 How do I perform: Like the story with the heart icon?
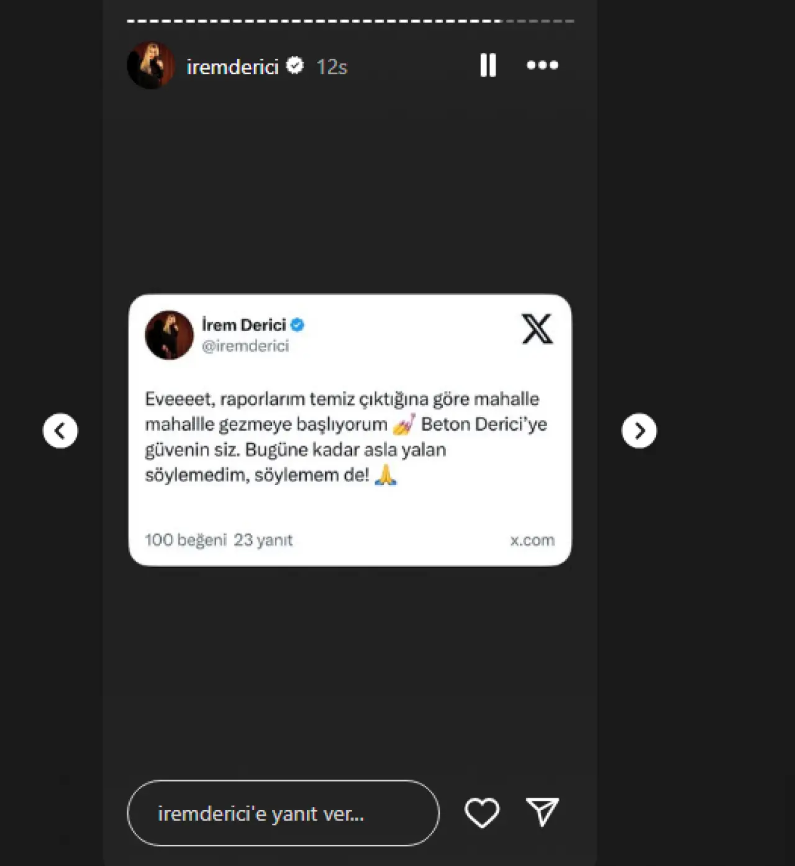(x=482, y=813)
